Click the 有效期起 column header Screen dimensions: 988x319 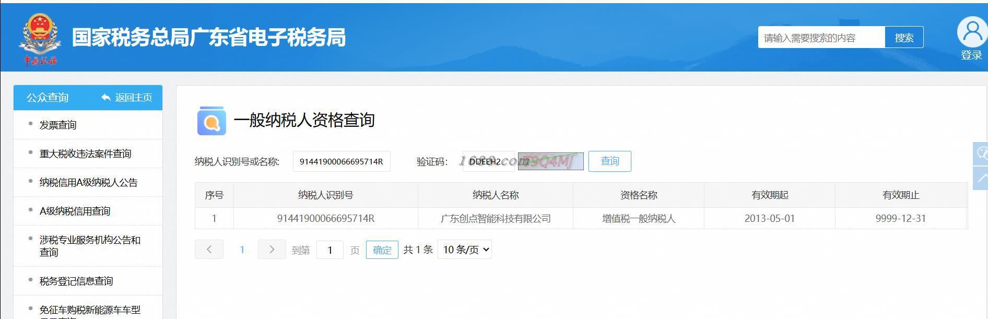pos(770,195)
